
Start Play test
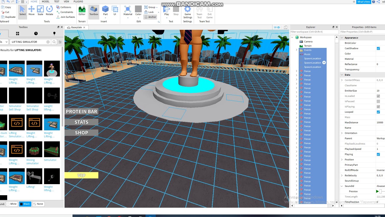(167, 11)
